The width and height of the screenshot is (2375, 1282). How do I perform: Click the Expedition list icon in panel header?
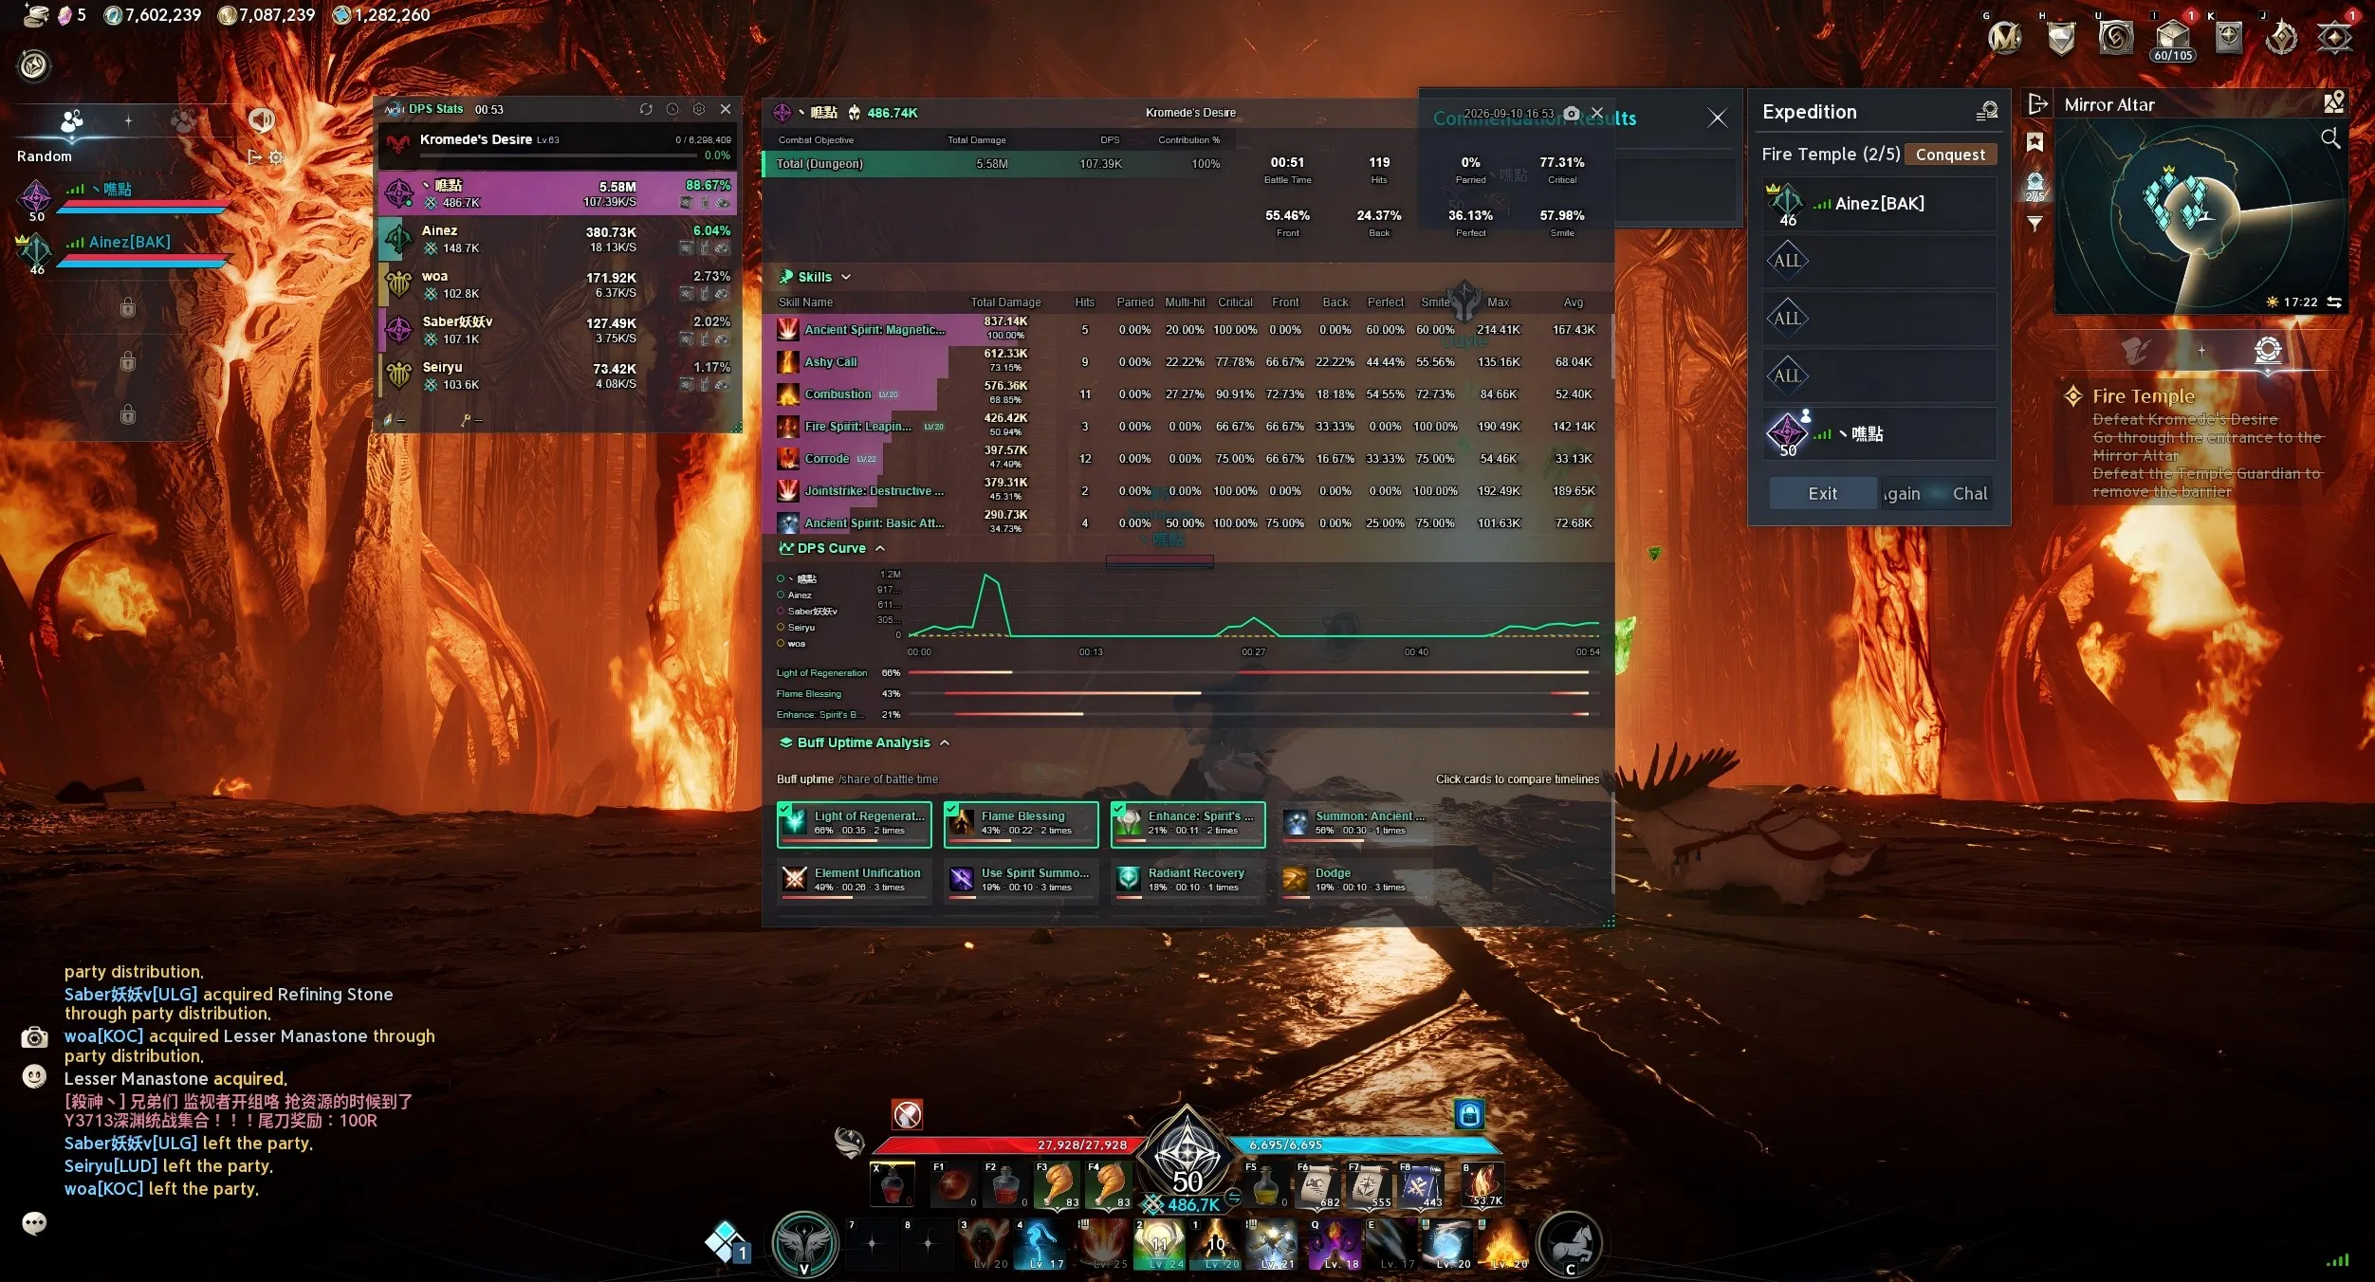pos(1986,111)
